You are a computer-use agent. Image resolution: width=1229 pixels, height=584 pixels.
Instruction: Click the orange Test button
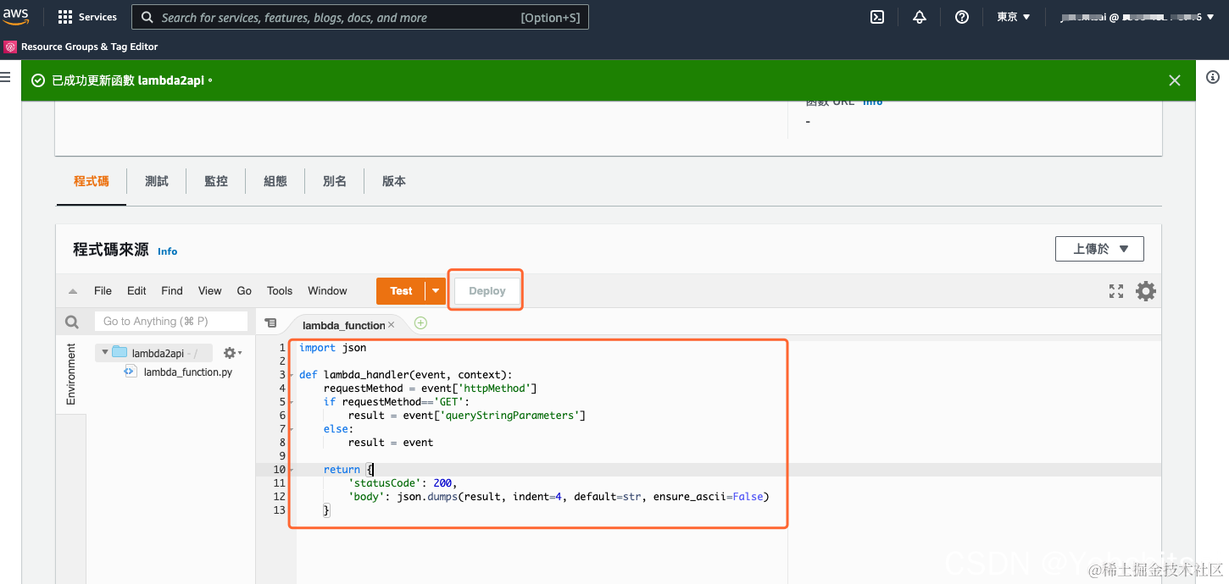pos(401,291)
